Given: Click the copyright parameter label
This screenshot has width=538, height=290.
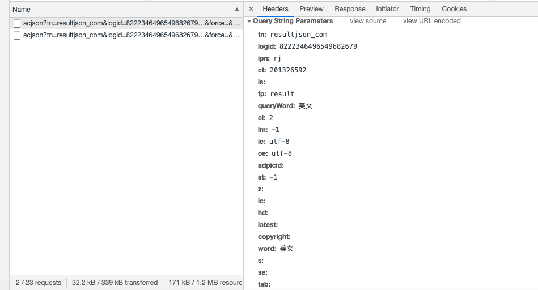Looking at the screenshot, I should pos(274,237).
